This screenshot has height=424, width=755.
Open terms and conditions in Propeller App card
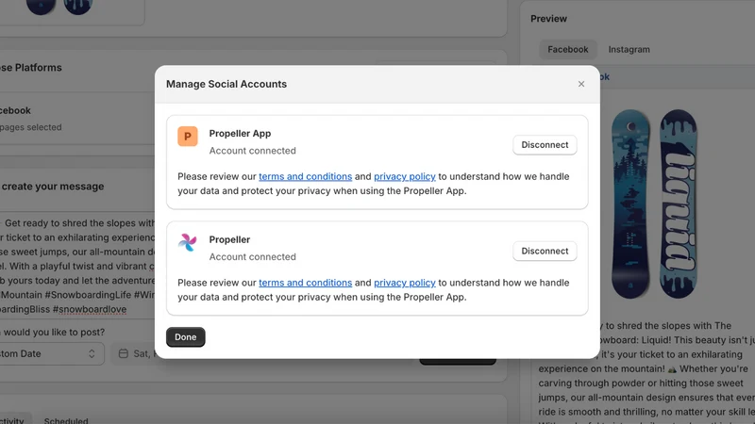305,176
